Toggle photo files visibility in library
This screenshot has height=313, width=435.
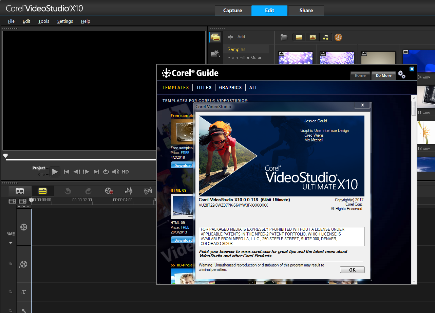(x=312, y=37)
